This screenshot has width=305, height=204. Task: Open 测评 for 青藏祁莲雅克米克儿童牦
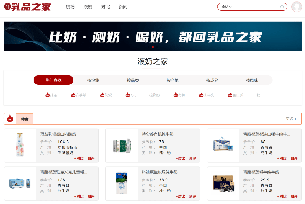91,196
